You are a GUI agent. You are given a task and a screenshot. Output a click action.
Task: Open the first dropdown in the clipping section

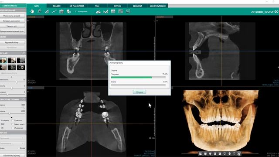(x=12, y=138)
